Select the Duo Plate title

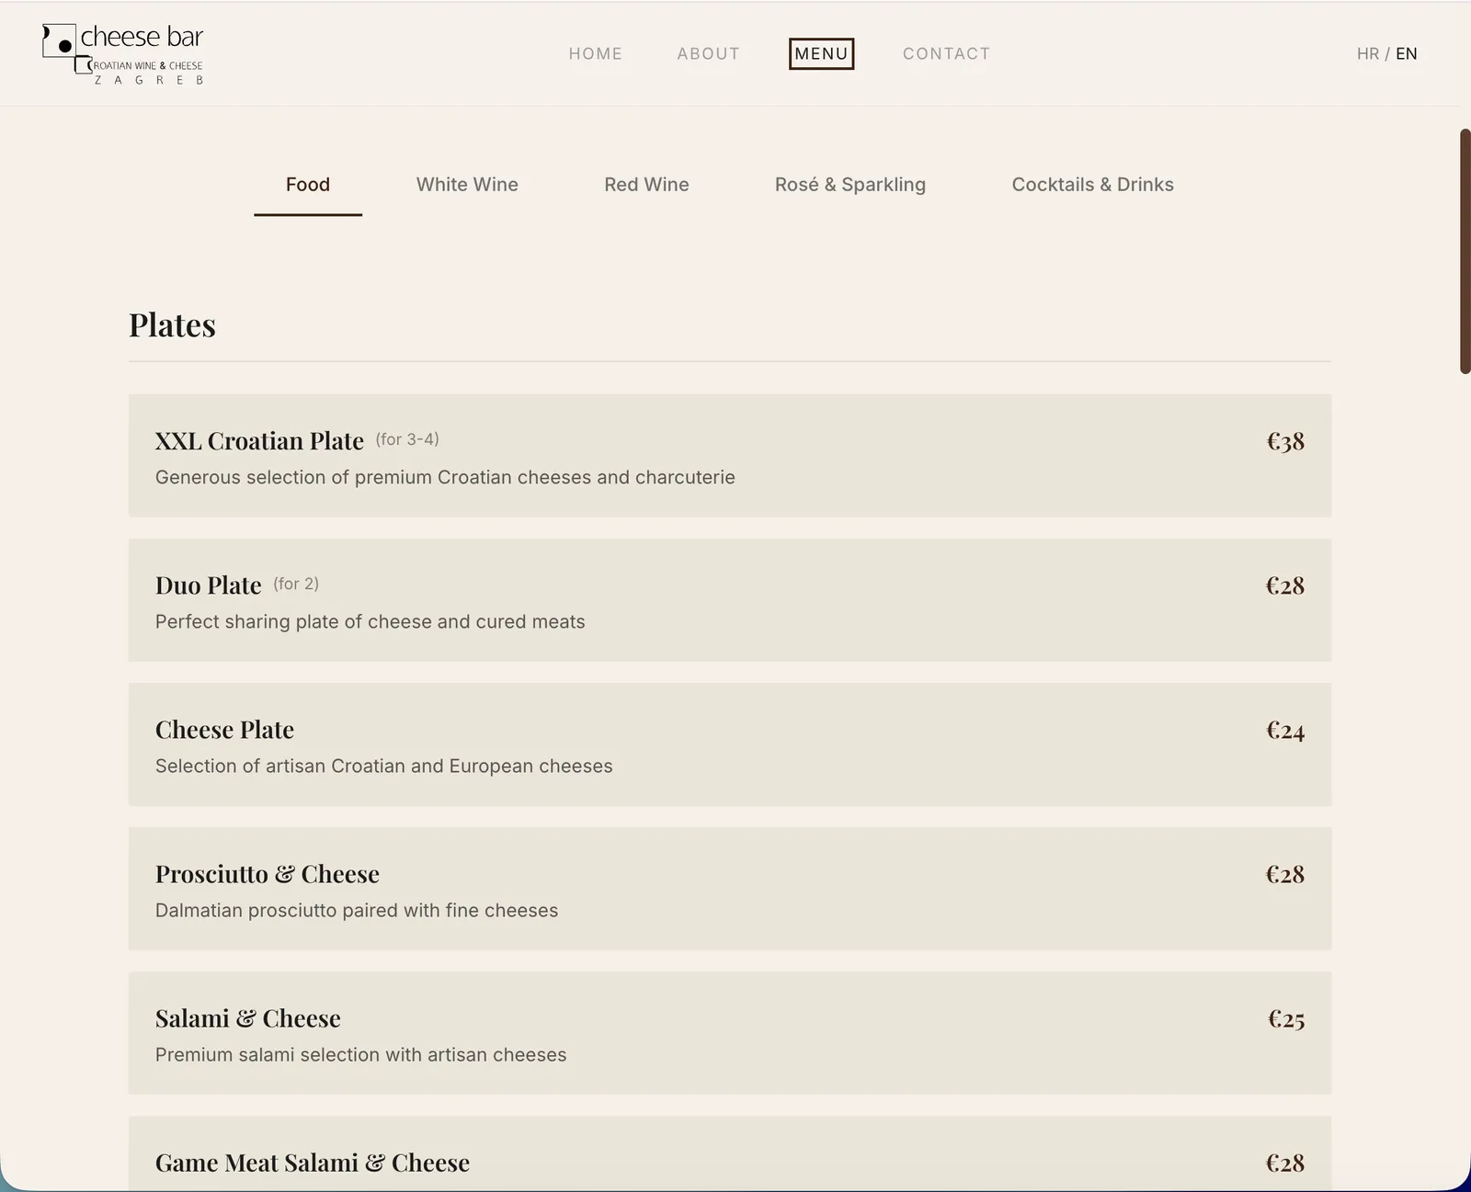[209, 585]
